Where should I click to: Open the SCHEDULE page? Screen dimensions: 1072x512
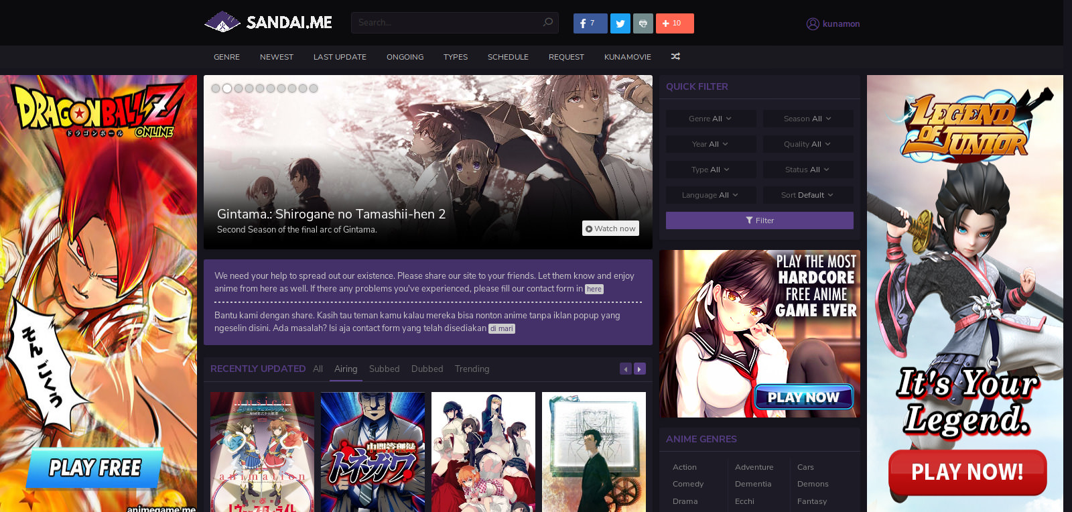508,57
